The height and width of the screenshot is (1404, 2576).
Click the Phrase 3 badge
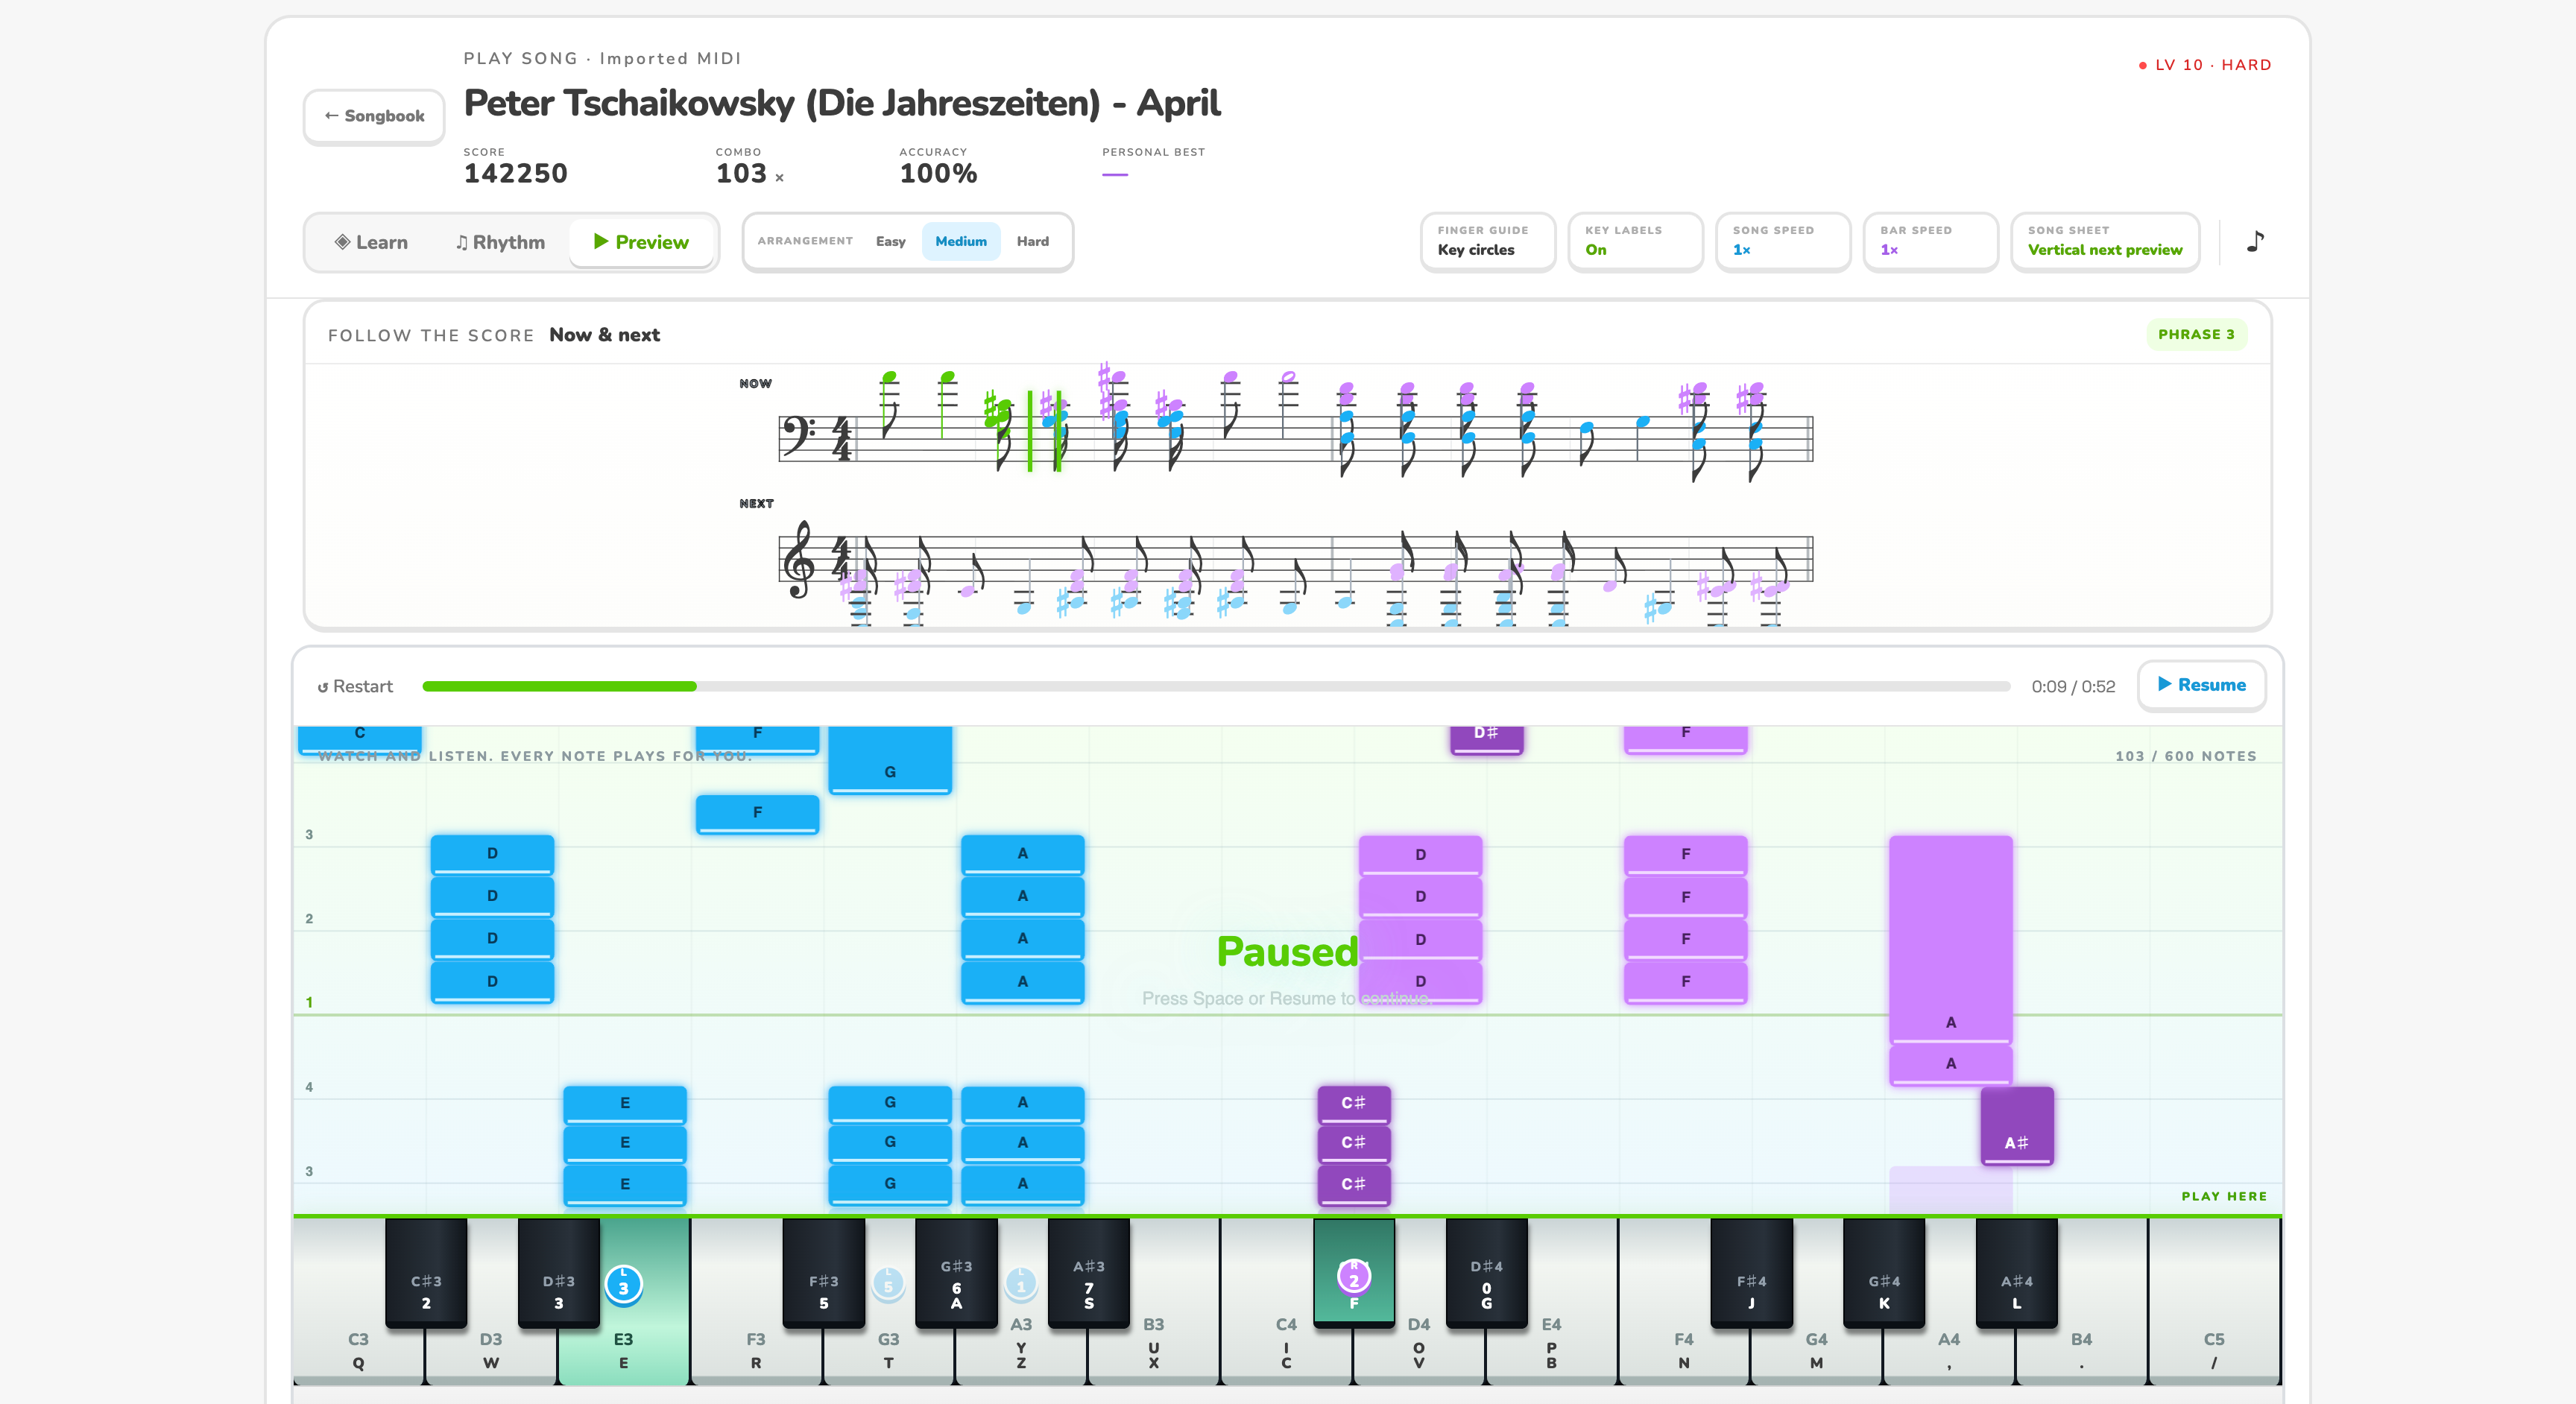[2196, 334]
